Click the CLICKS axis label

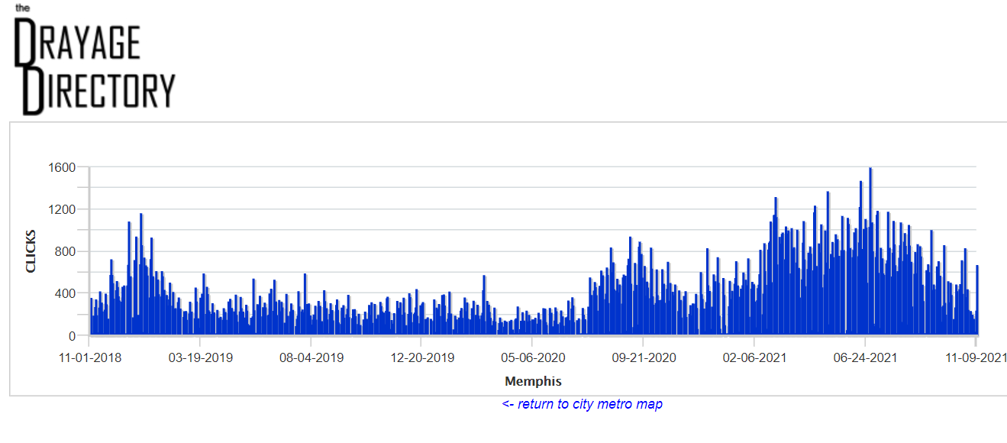(x=31, y=251)
